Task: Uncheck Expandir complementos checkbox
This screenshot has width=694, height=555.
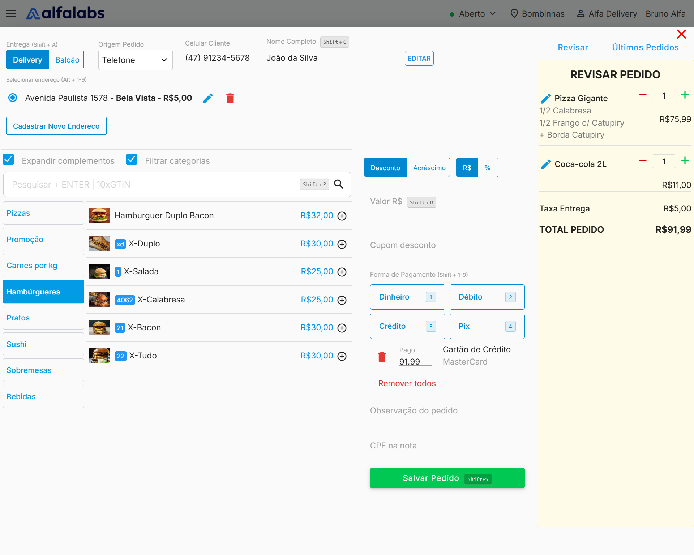Action: pos(8,160)
